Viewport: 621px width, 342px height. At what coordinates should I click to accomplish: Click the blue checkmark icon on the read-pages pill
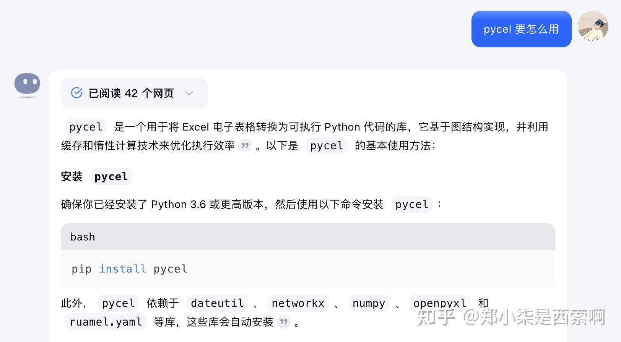(x=77, y=93)
